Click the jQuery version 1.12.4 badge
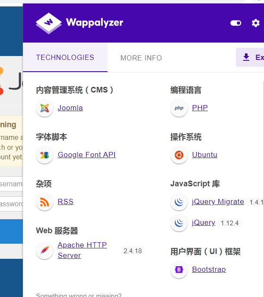264x297 pixels. tap(230, 223)
